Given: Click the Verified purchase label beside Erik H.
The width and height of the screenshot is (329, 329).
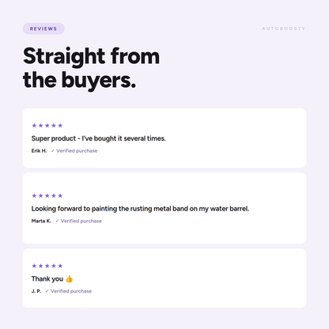Looking at the screenshot, I should pos(77,151).
